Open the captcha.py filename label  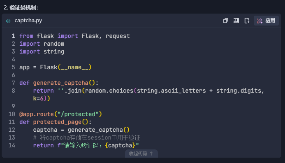[x=28, y=21]
